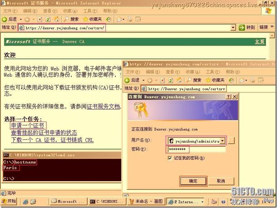Click Start (开始) button on taskbar

[9, 201]
